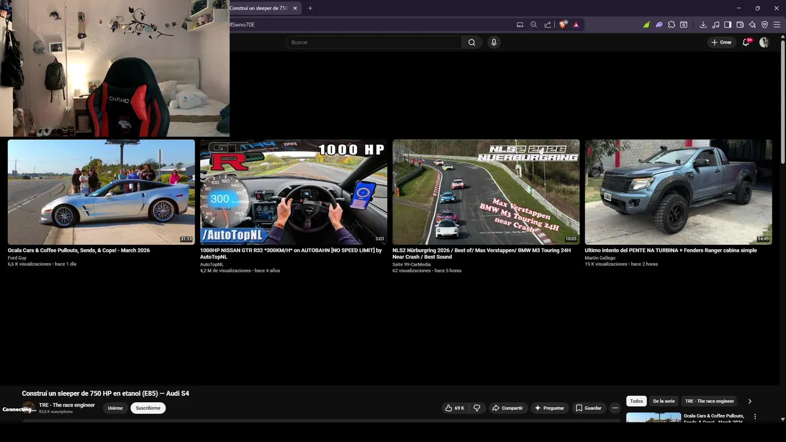Image resolution: width=786 pixels, height=442 pixels.
Task: Open YouTube account avatar menu
Action: click(764, 42)
